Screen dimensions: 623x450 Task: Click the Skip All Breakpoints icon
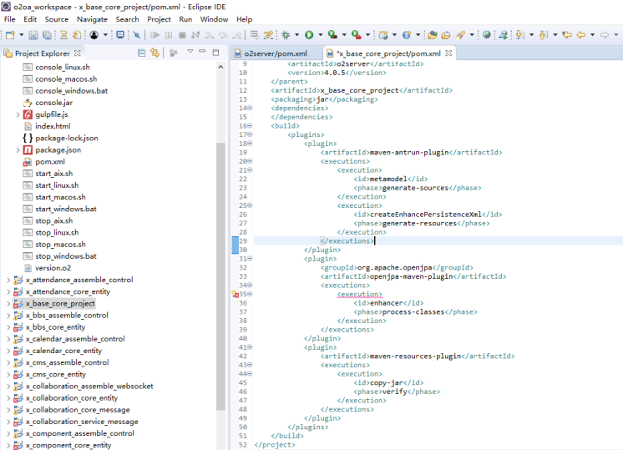click(137, 35)
